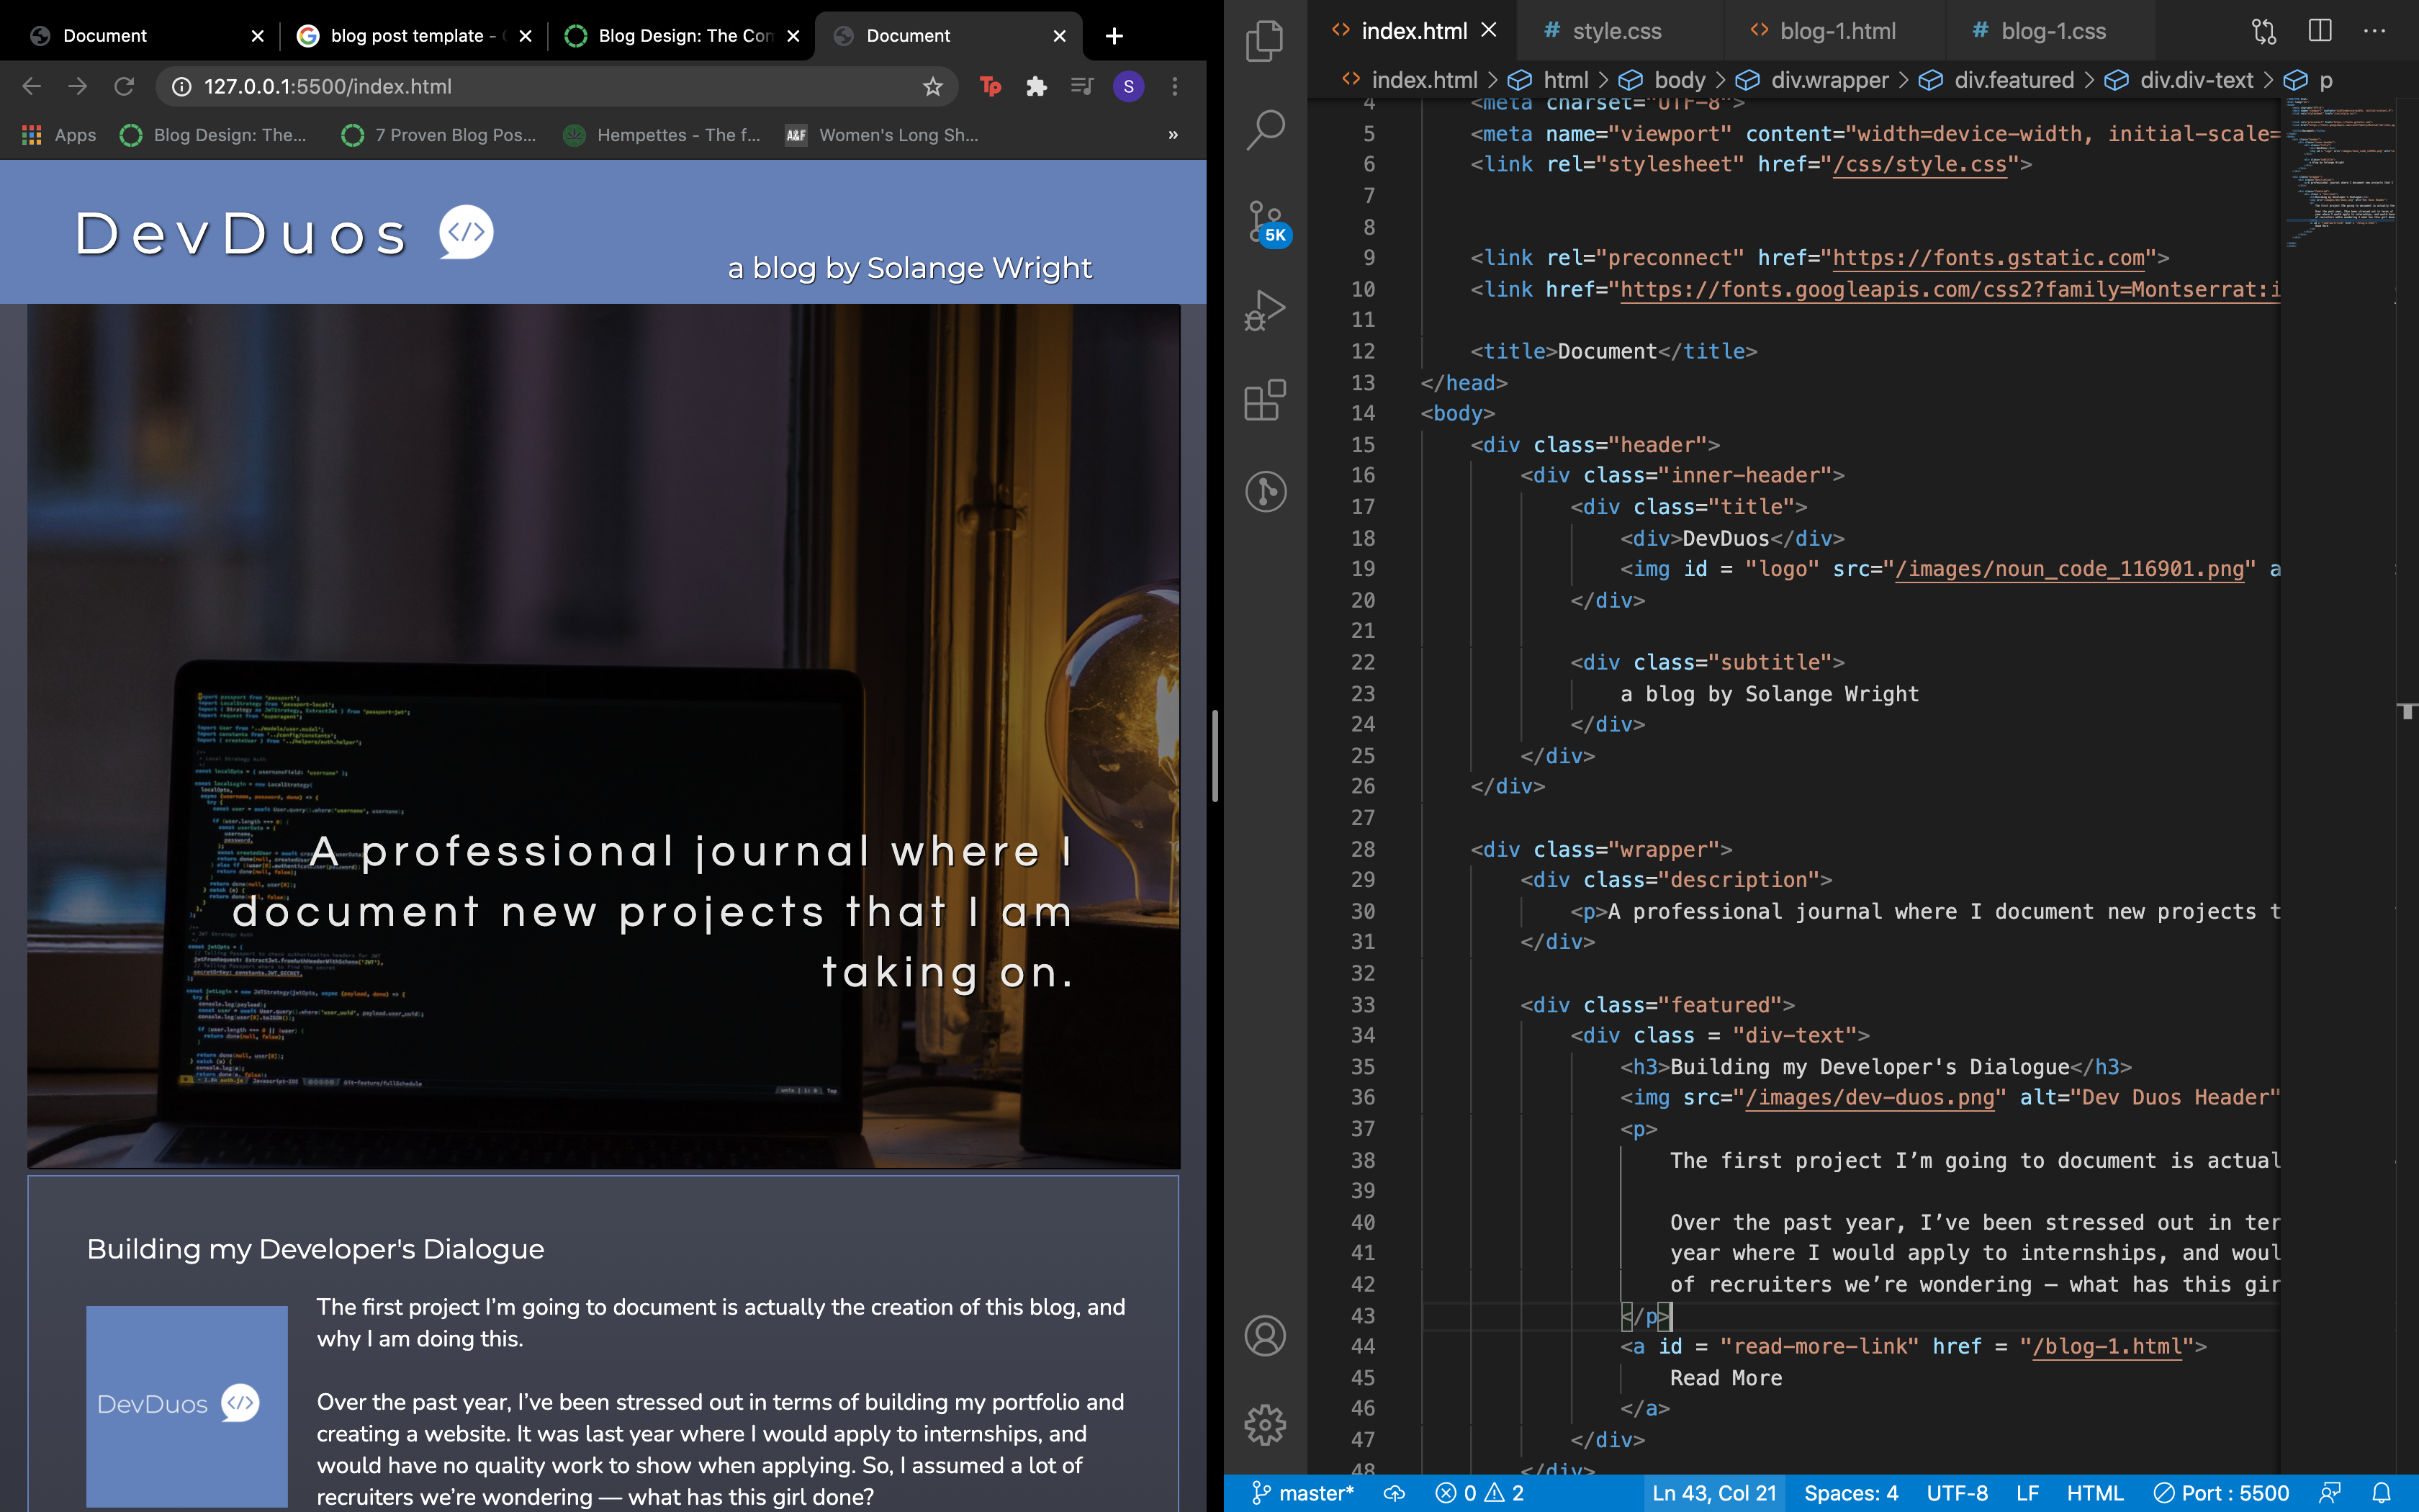
Task: Click the Chrome address bar URL
Action: (328, 87)
